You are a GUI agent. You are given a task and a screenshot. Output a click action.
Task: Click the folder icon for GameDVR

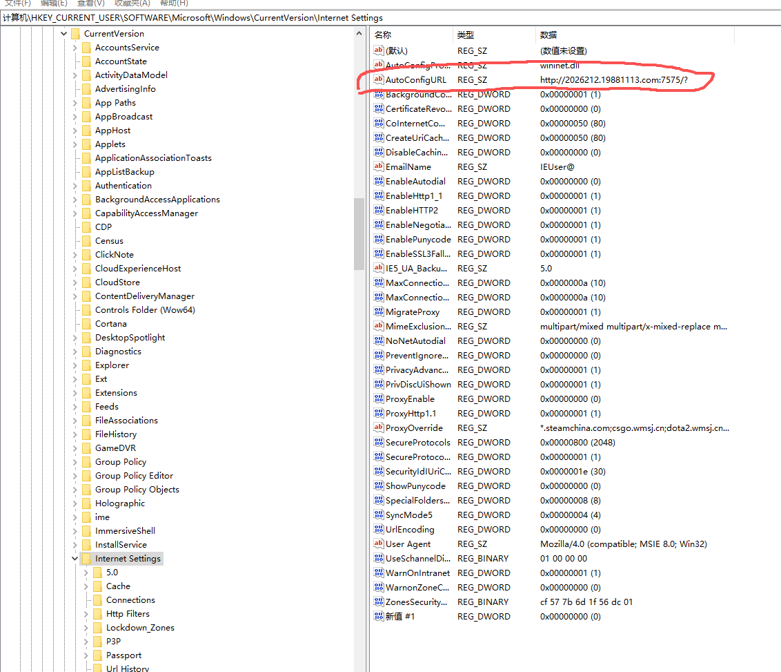point(87,448)
